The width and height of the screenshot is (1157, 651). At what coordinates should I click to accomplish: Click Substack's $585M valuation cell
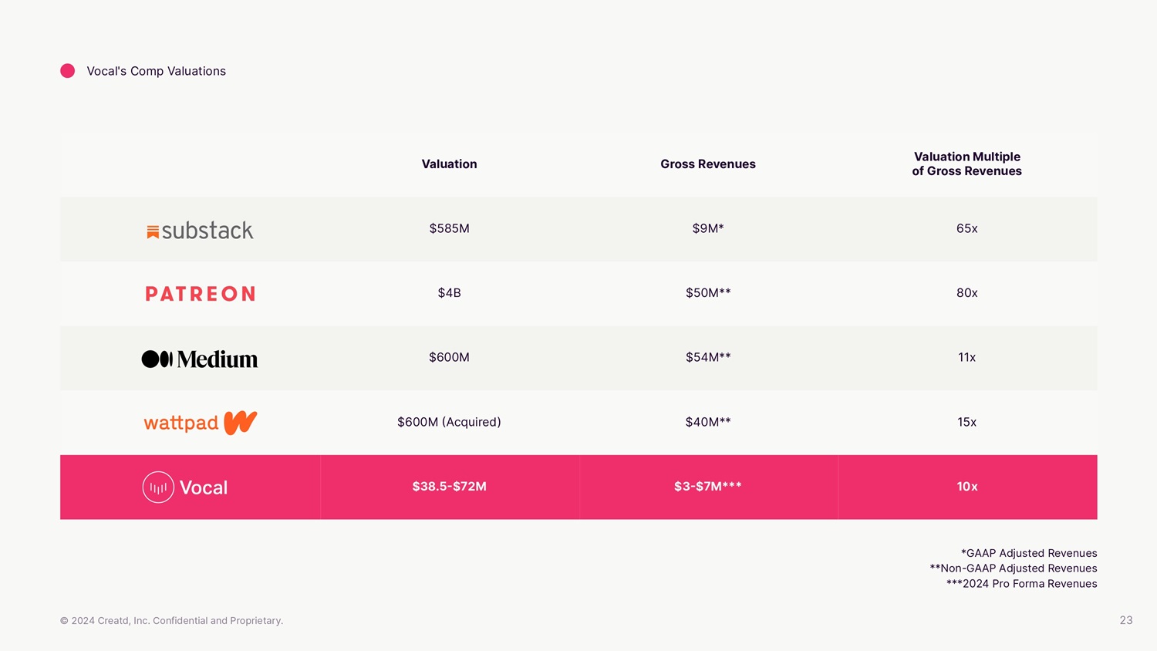click(x=449, y=228)
